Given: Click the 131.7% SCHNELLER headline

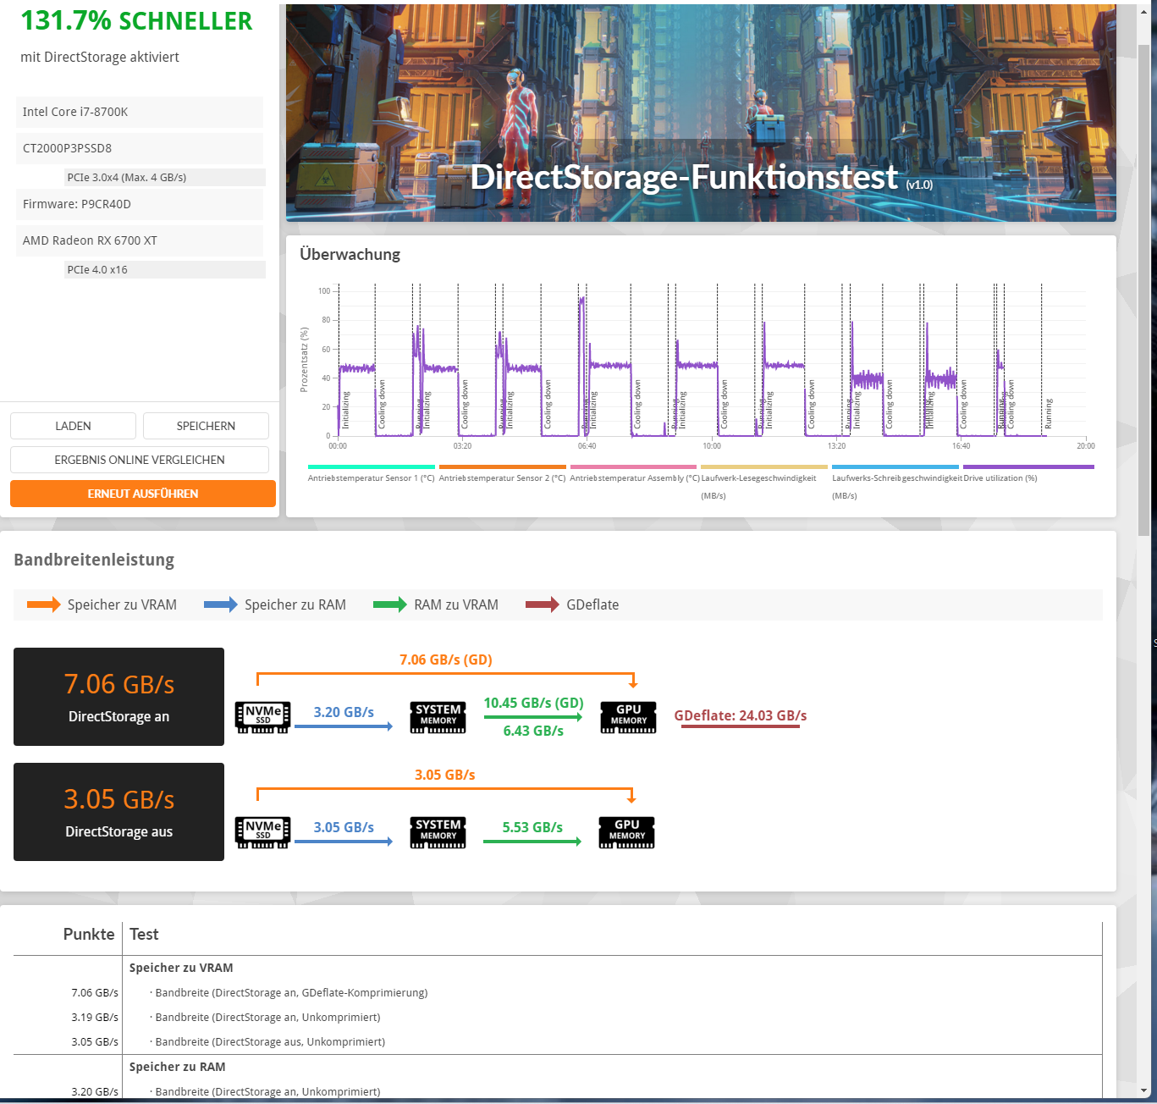Looking at the screenshot, I should click(136, 21).
